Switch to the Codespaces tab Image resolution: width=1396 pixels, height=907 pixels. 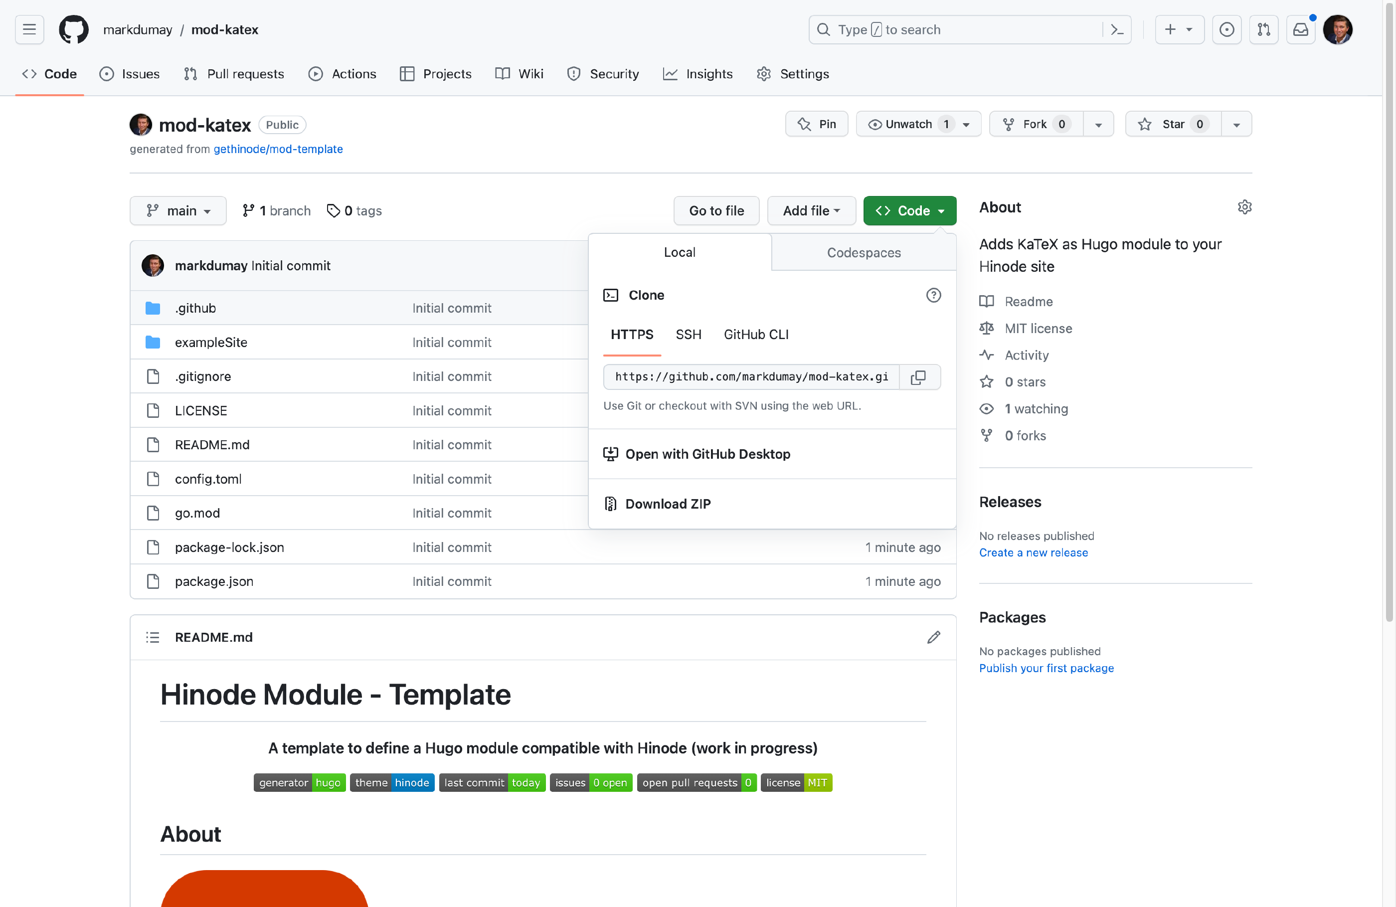[x=864, y=253]
